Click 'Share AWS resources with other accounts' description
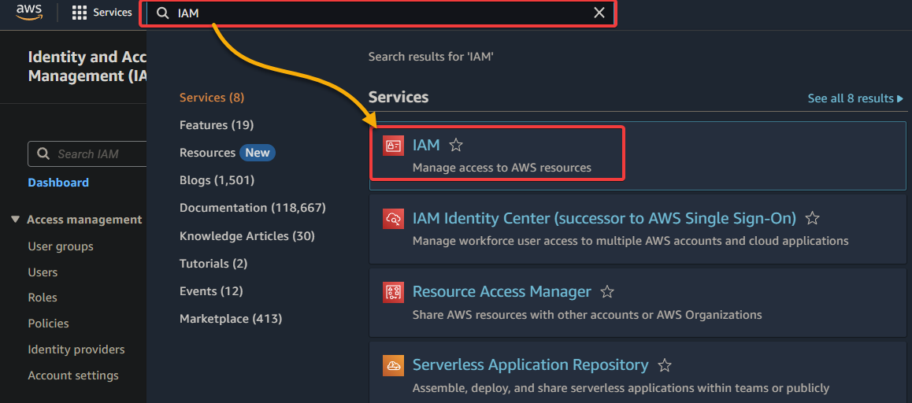 point(587,315)
